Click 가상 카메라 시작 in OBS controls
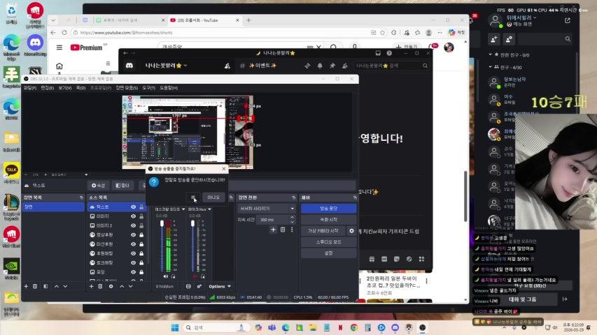 pyautogui.click(x=323, y=230)
